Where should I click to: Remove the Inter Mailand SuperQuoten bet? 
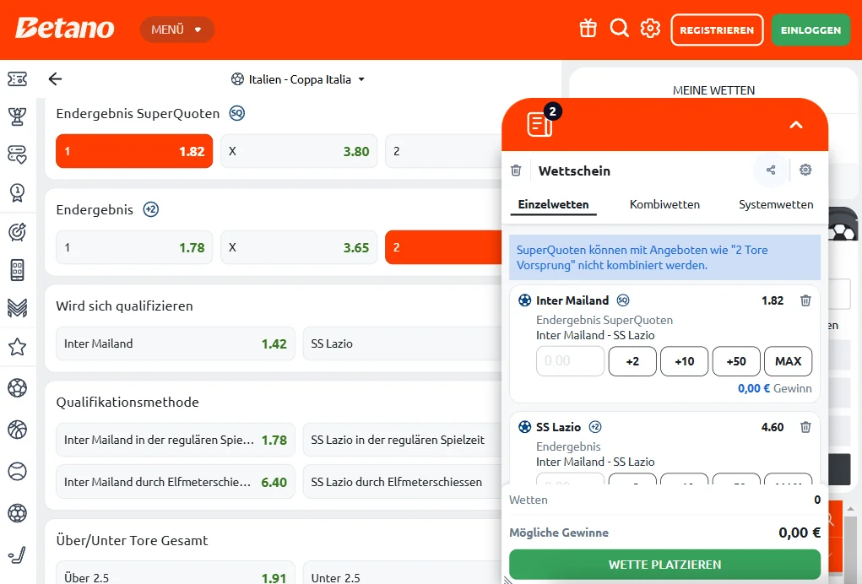(805, 300)
